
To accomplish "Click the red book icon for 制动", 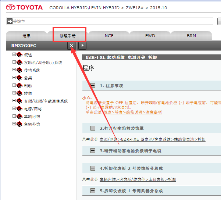I will click(19, 85).
